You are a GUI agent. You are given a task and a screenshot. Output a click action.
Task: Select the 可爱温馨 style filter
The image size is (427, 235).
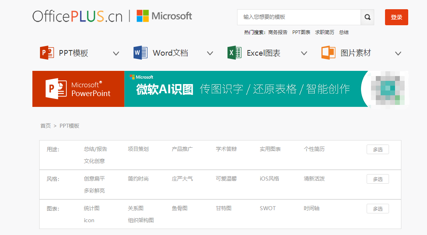coord(226,179)
